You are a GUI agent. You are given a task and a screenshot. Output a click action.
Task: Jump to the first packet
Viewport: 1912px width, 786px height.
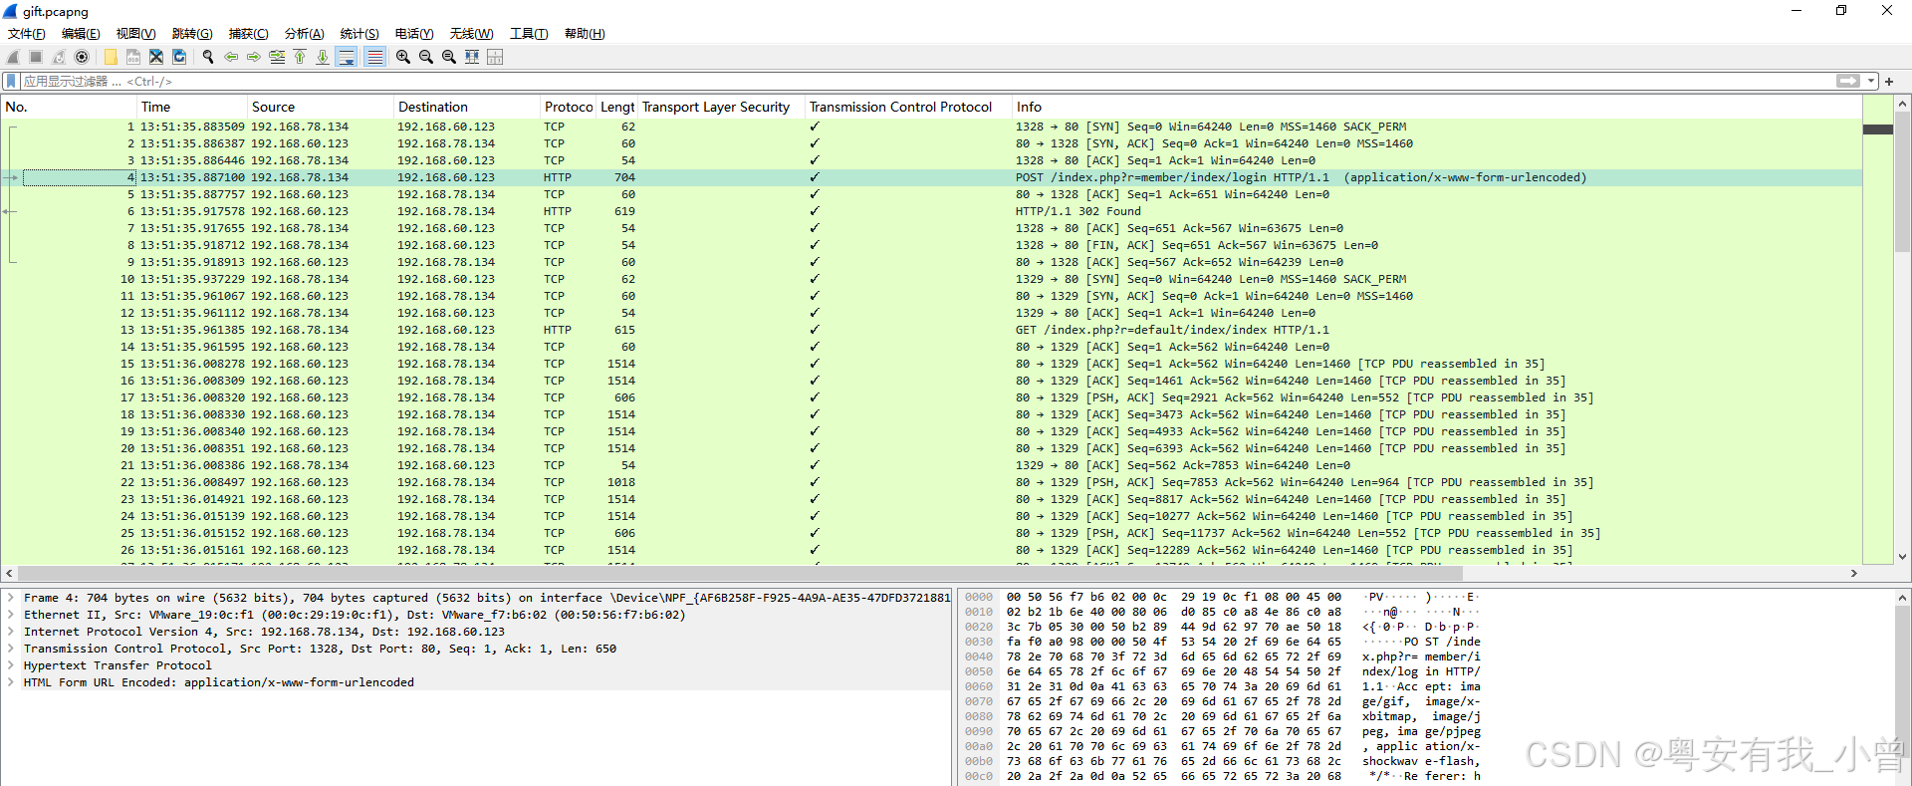click(x=300, y=57)
